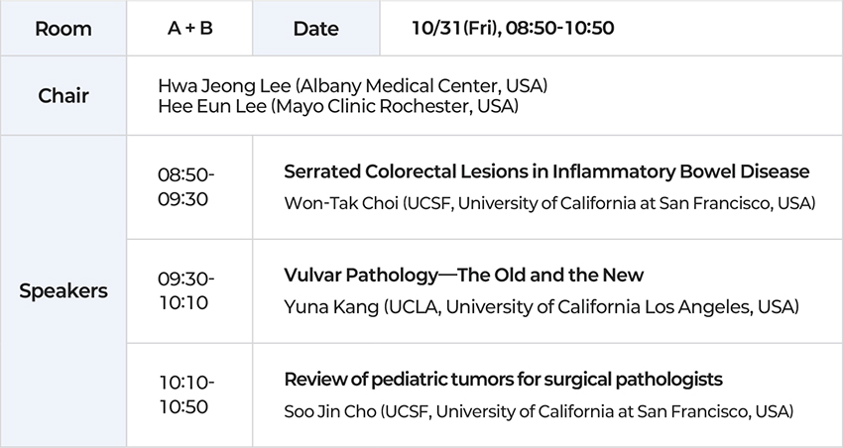Open the Review of pediatric tumors title
Screen dimensions: 843x448
(503, 379)
